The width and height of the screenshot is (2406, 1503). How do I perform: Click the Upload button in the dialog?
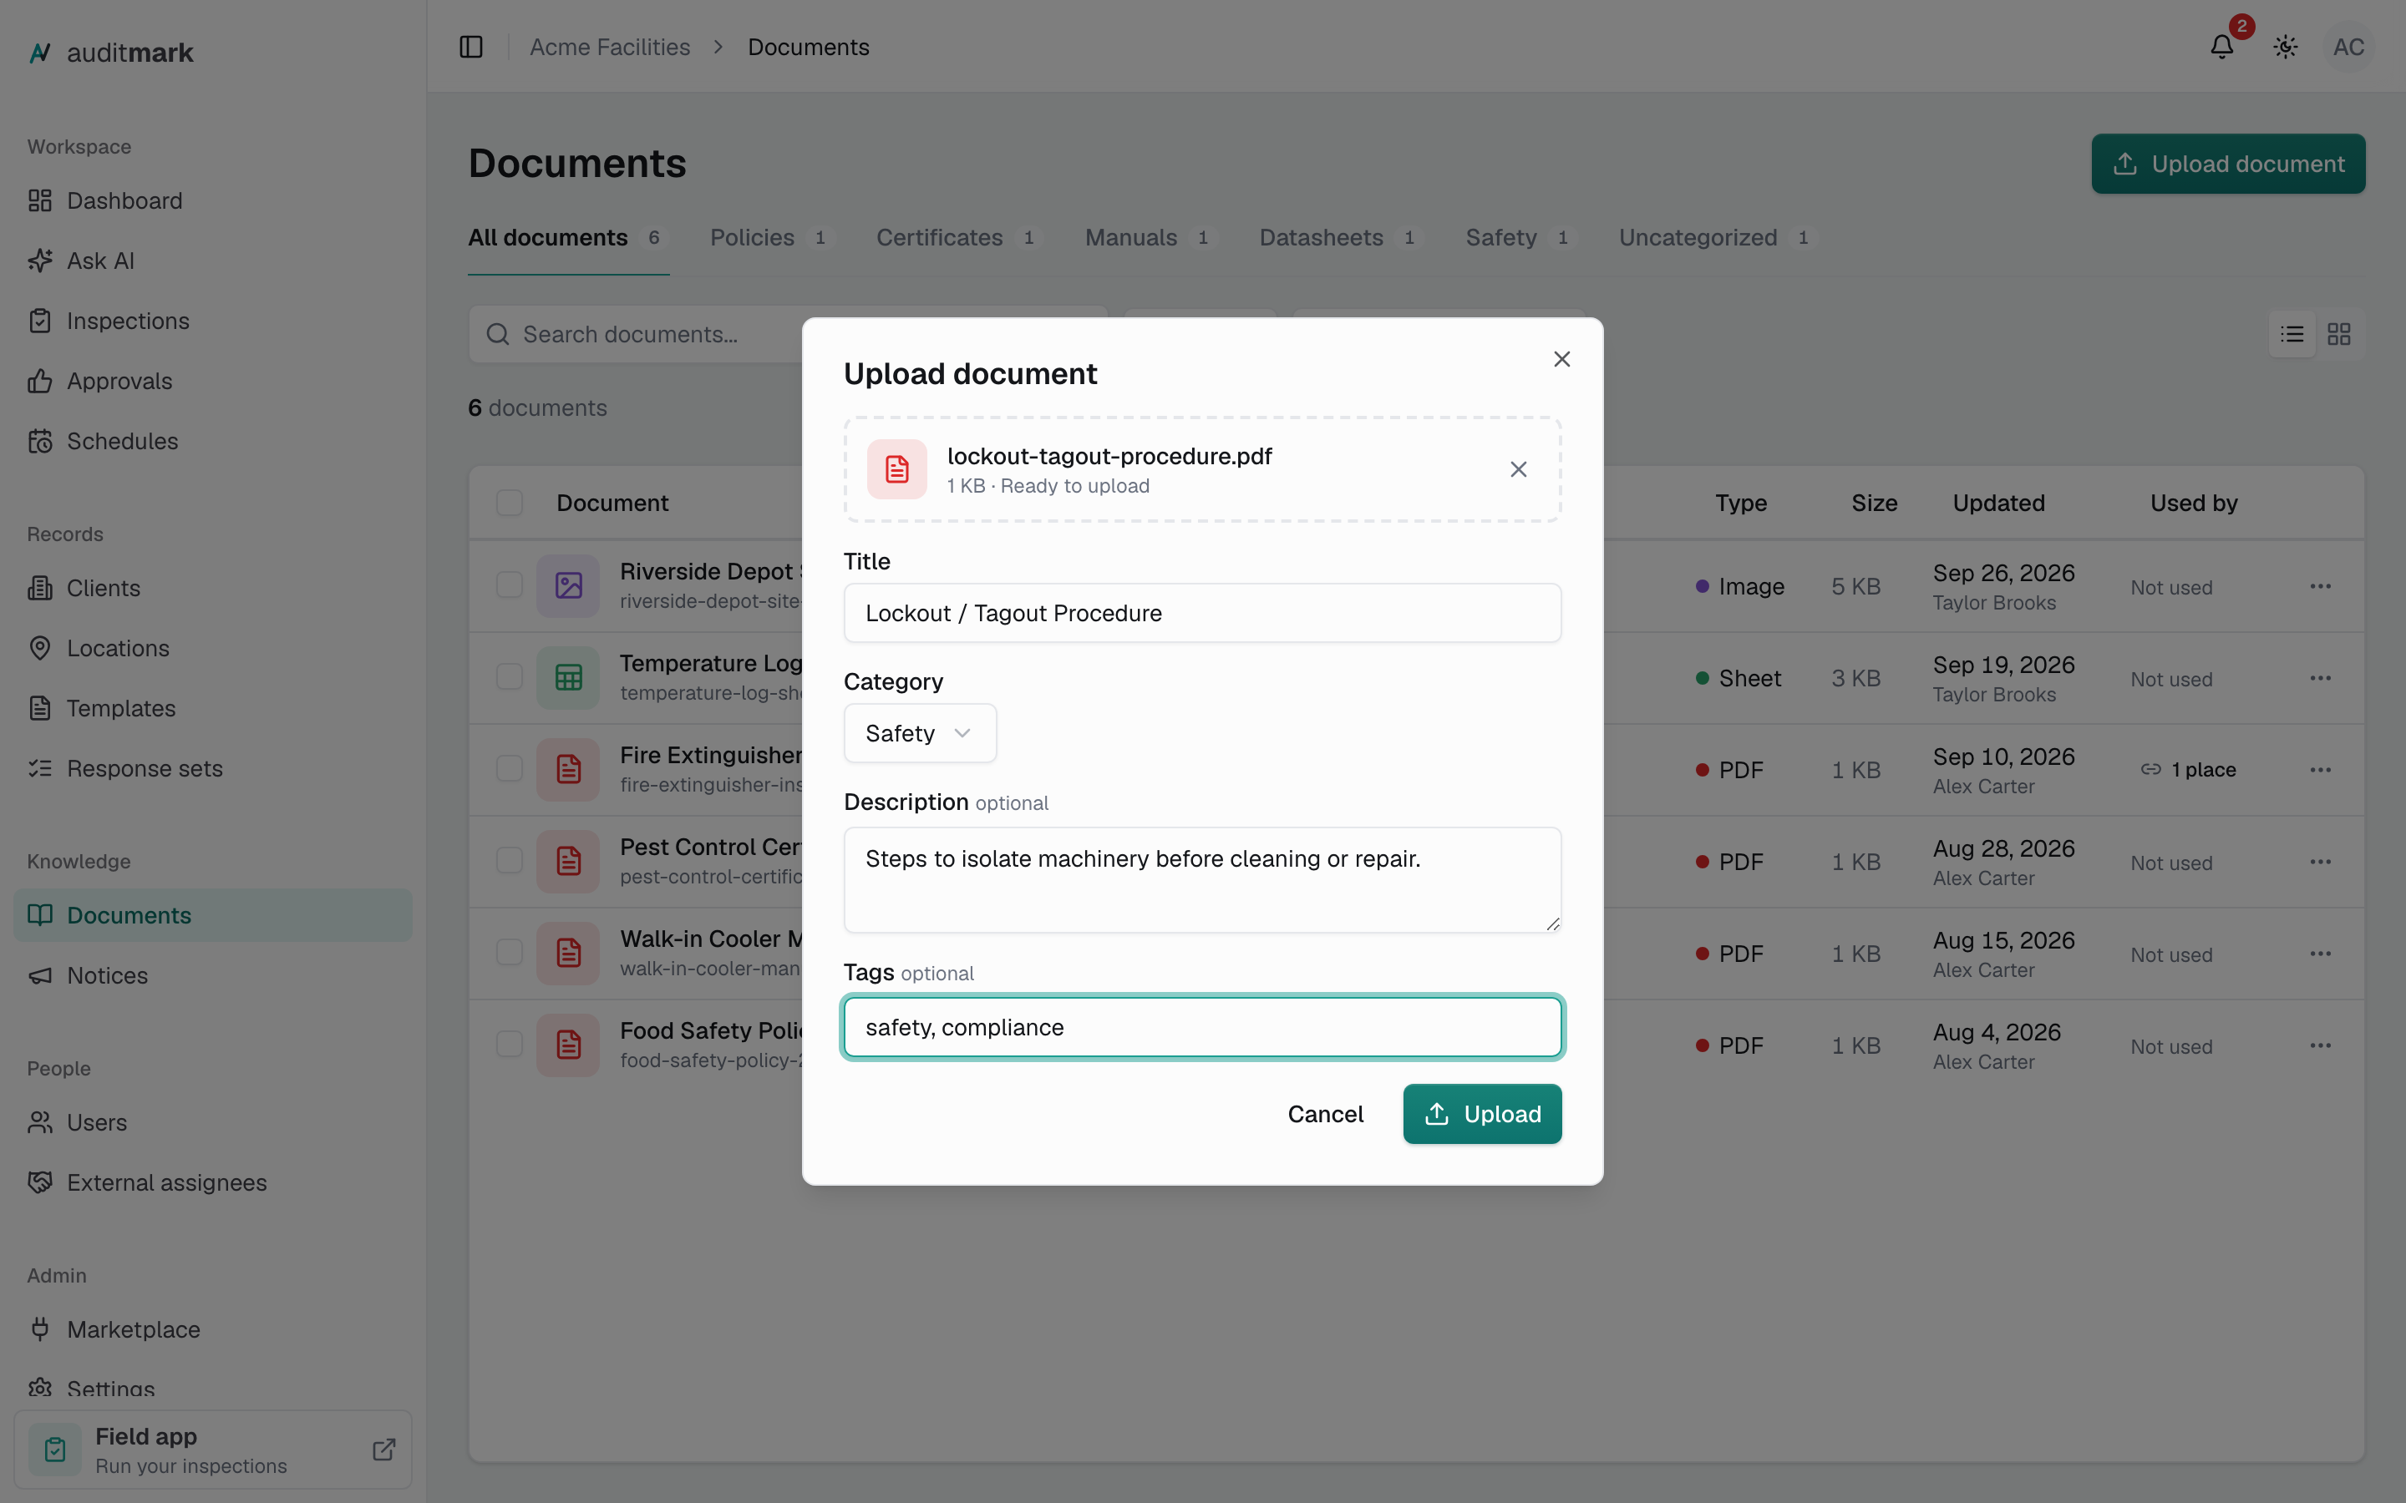click(x=1482, y=1115)
